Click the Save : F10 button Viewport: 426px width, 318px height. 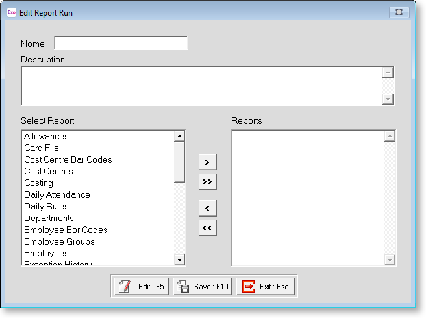(x=202, y=286)
